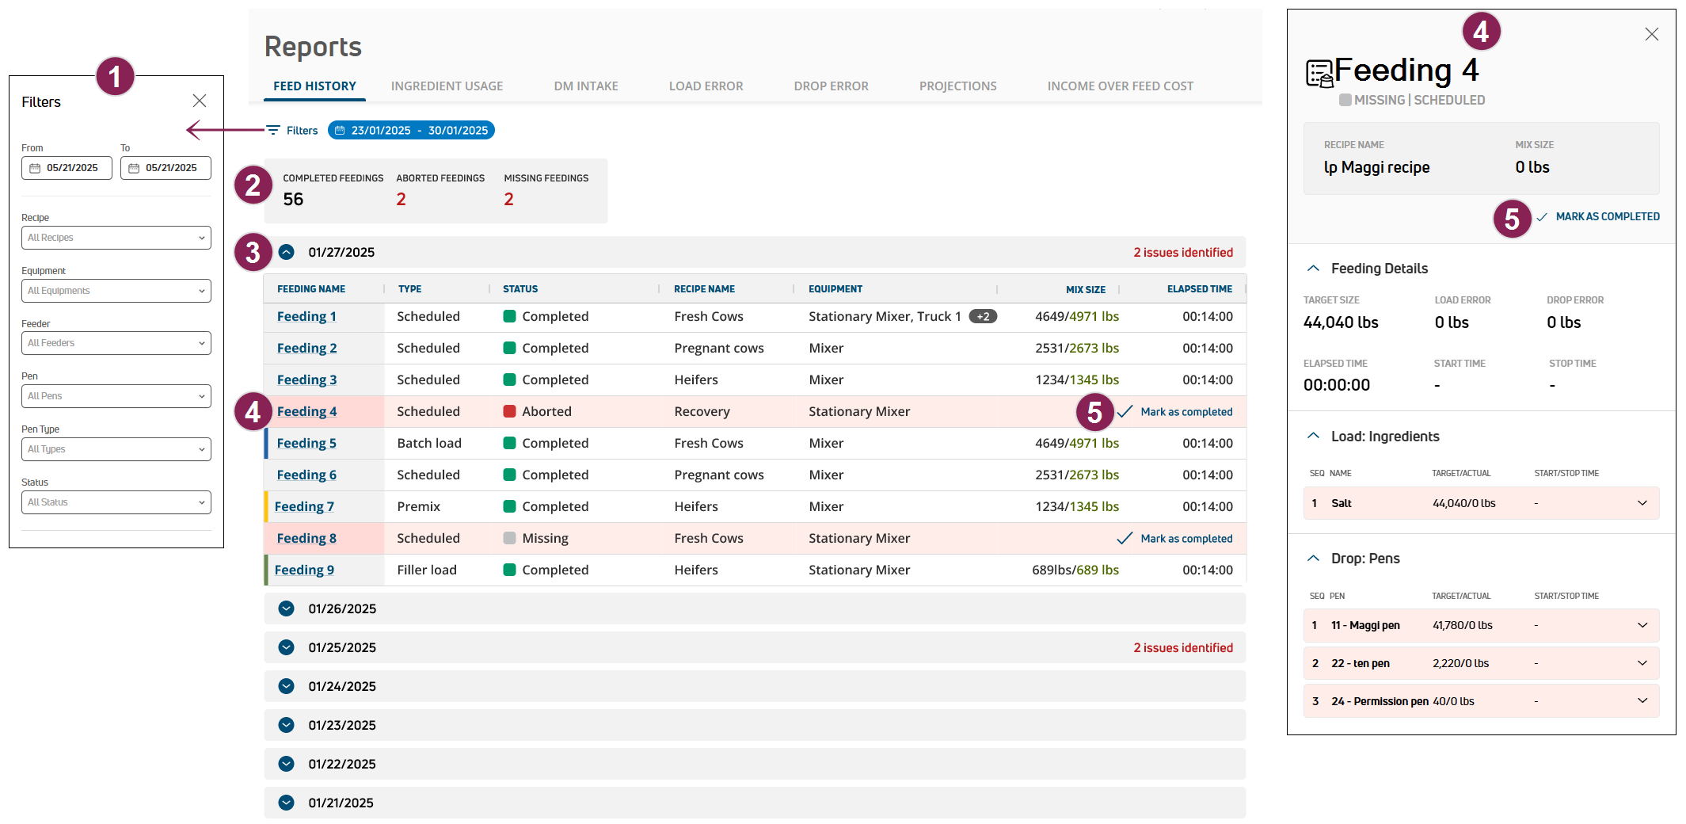Image resolution: width=1686 pixels, height=824 pixels.
Task: Open the All Pens dropdown
Action: tap(116, 396)
